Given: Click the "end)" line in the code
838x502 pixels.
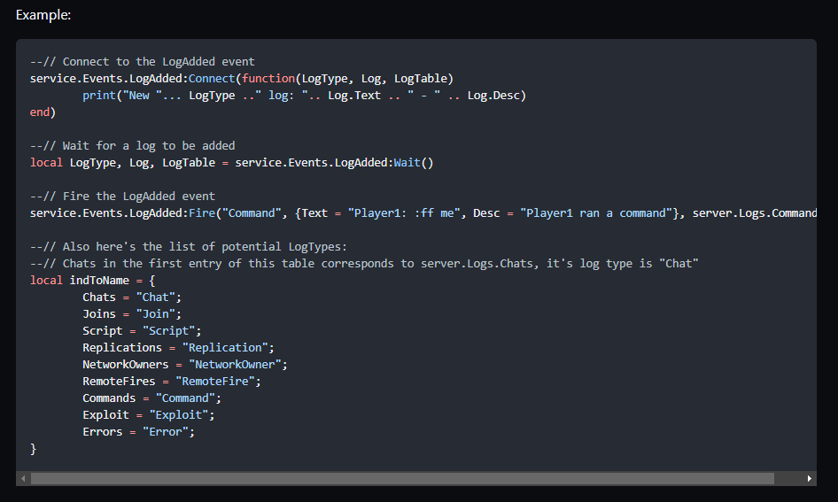Looking at the screenshot, I should tap(43, 112).
